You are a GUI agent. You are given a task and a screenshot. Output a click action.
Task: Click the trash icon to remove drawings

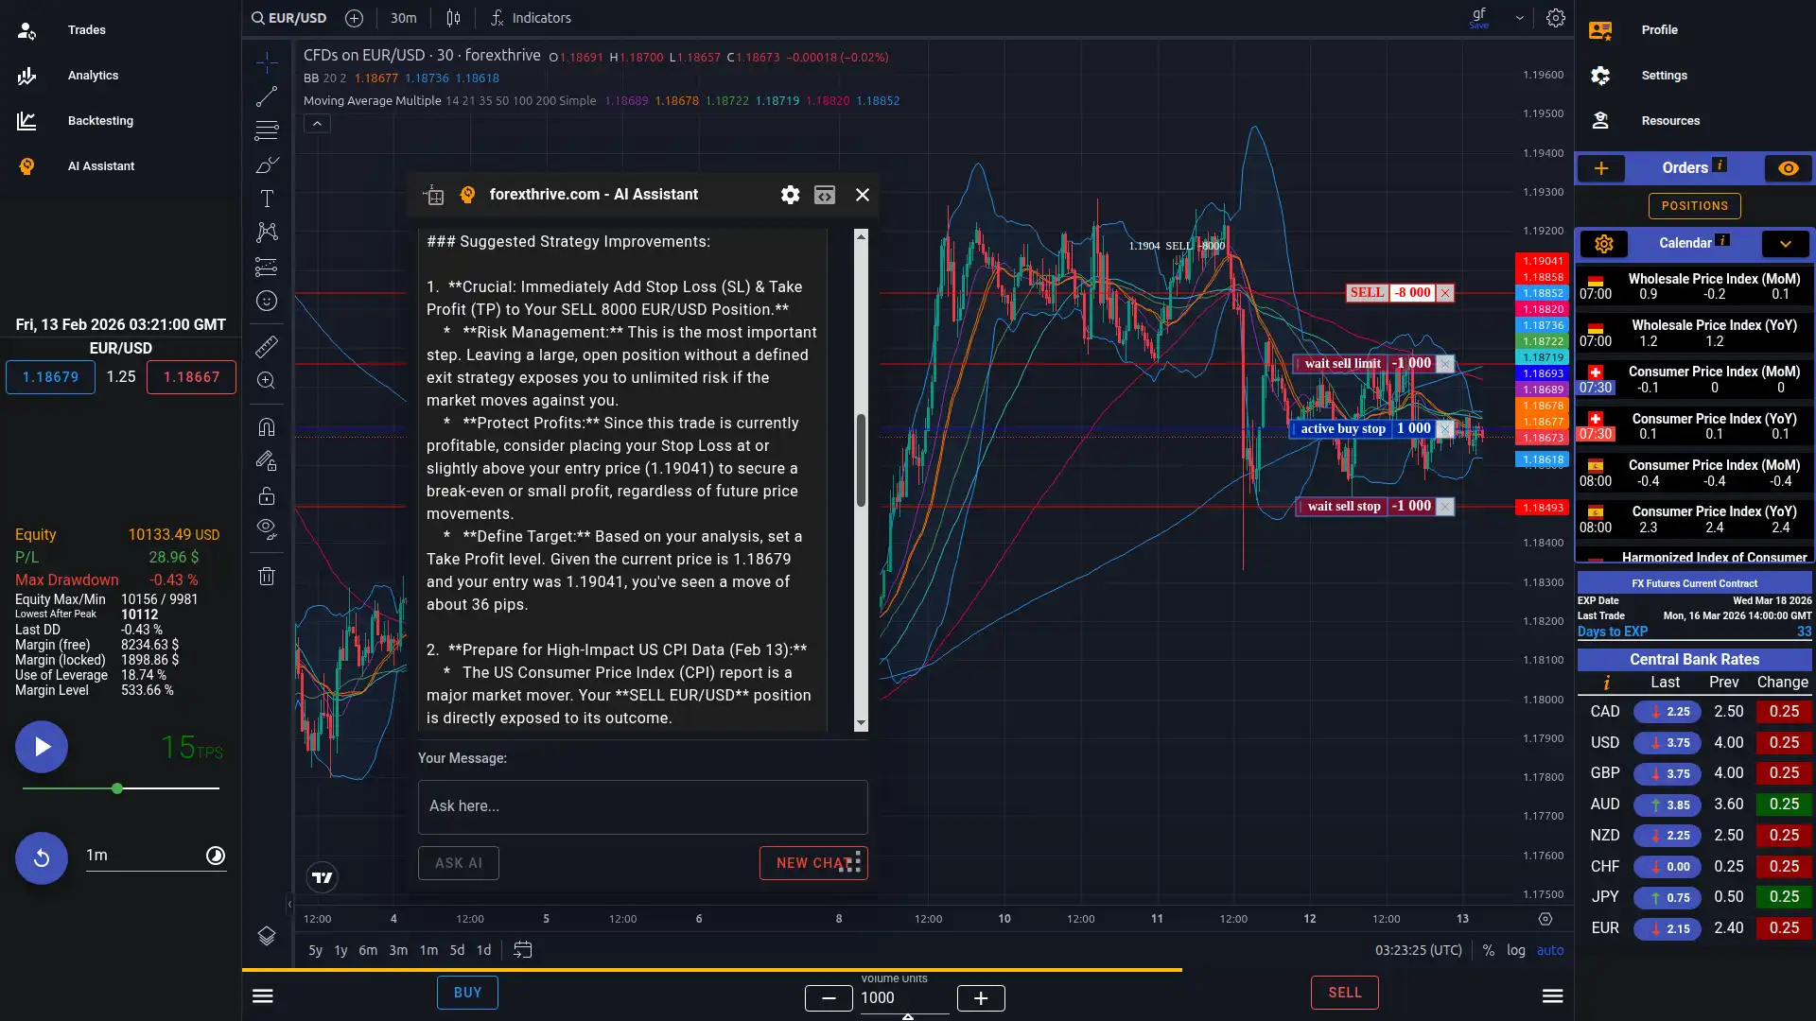pyautogui.click(x=267, y=576)
